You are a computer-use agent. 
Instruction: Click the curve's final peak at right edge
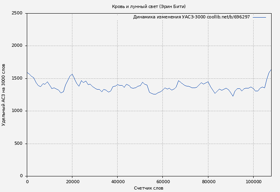point(271,70)
